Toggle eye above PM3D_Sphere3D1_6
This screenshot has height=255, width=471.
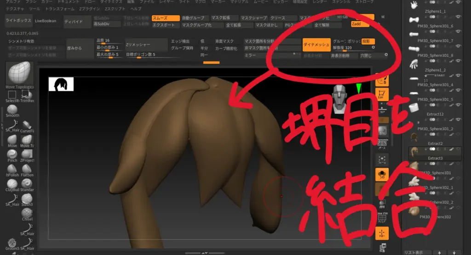tap(458, 17)
